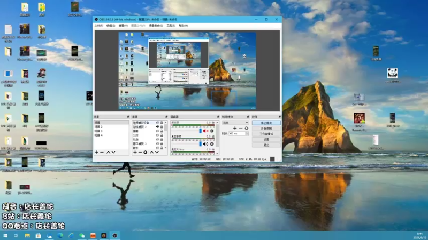This screenshot has height=240, width=428.
Task: Open the 文件(F) menu
Action: [99, 26]
